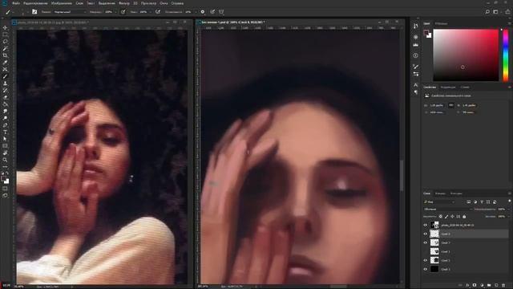Switch to the Коррекция tab
This screenshot has width=513, height=289.
click(448, 88)
